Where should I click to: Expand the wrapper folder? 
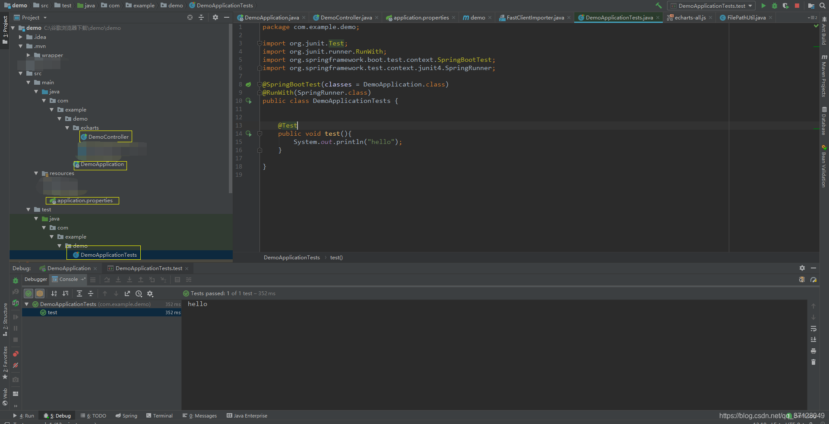point(28,55)
